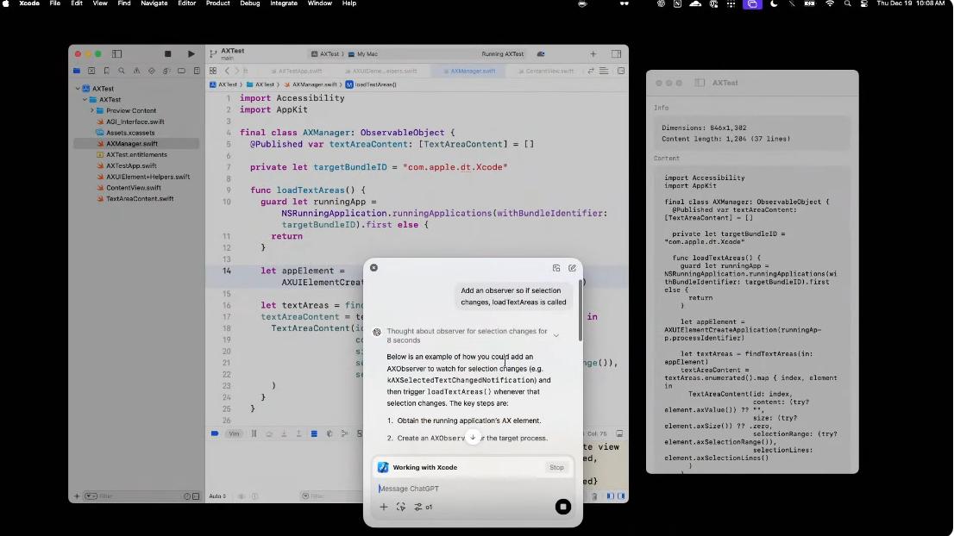Click the Stop button beside Working with Xcode
954x536 pixels.
[556, 467]
